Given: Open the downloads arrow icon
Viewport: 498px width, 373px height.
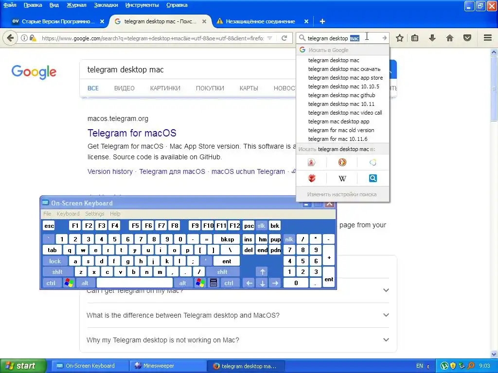Looking at the screenshot, I should pyautogui.click(x=432, y=38).
